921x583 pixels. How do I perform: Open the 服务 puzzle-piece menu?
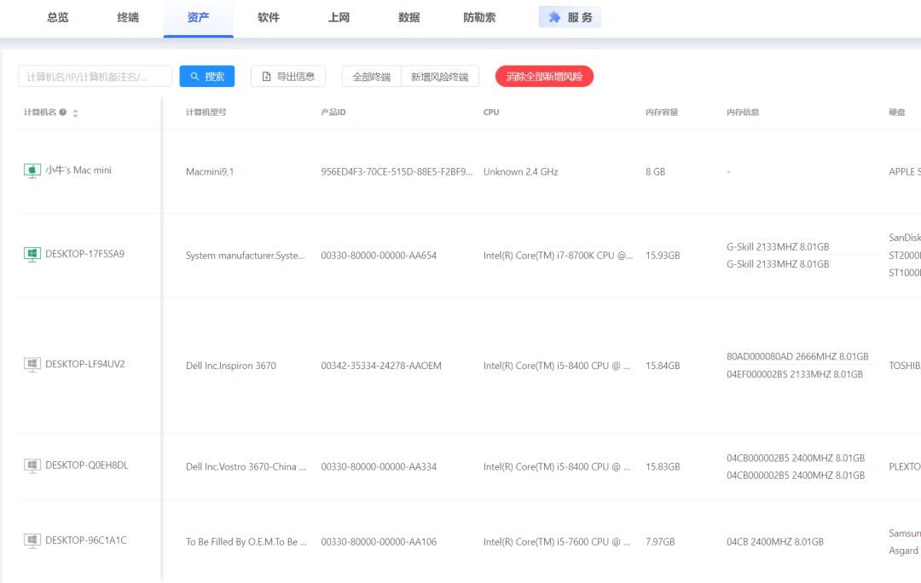(x=570, y=17)
